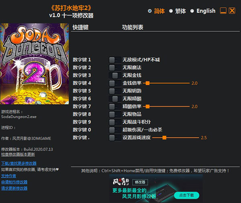The height and width of the screenshot is (203, 241).
Task: Toggle 无敌模式/HP不减 switch
Action: pos(115,60)
